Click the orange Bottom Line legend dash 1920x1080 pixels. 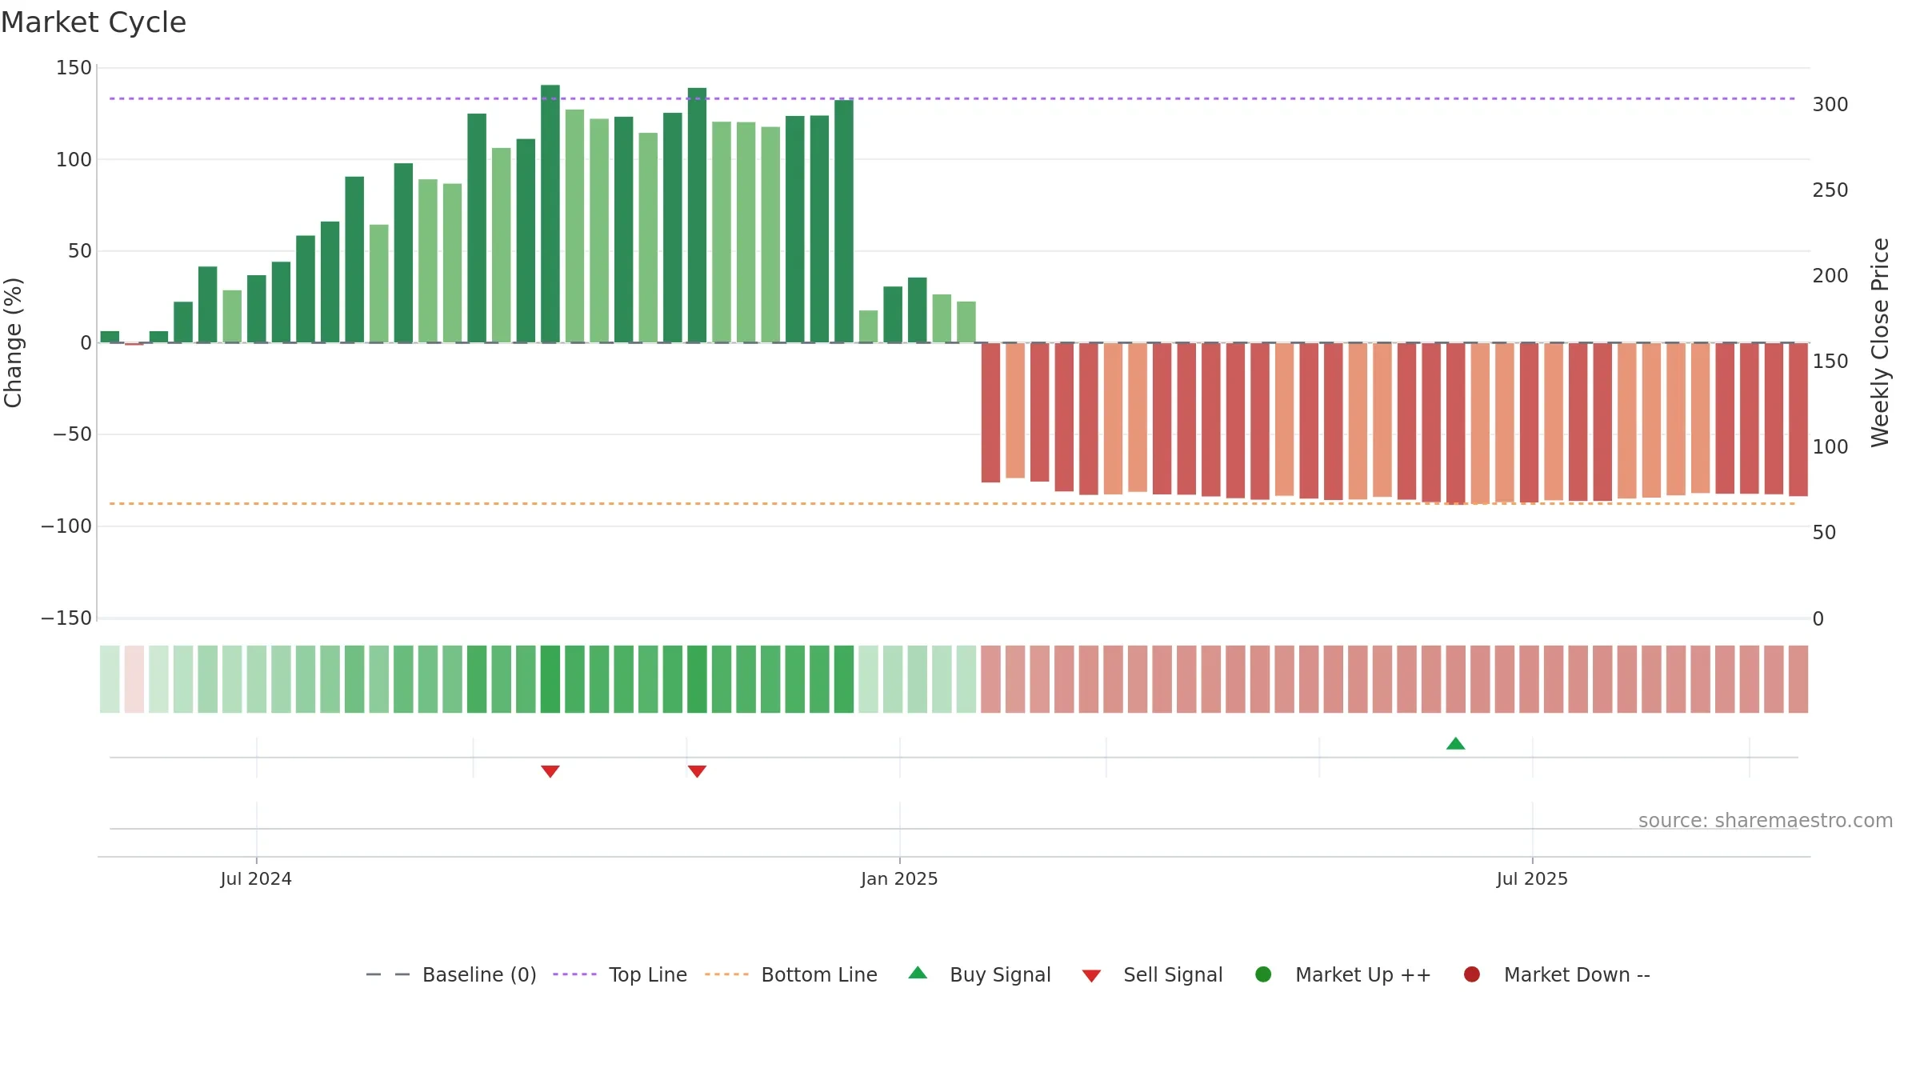(726, 974)
